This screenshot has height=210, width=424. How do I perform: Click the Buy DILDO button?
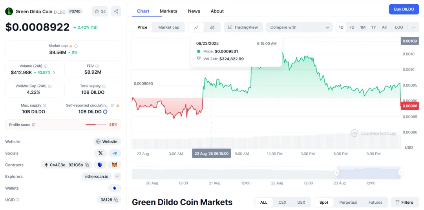[404, 9]
